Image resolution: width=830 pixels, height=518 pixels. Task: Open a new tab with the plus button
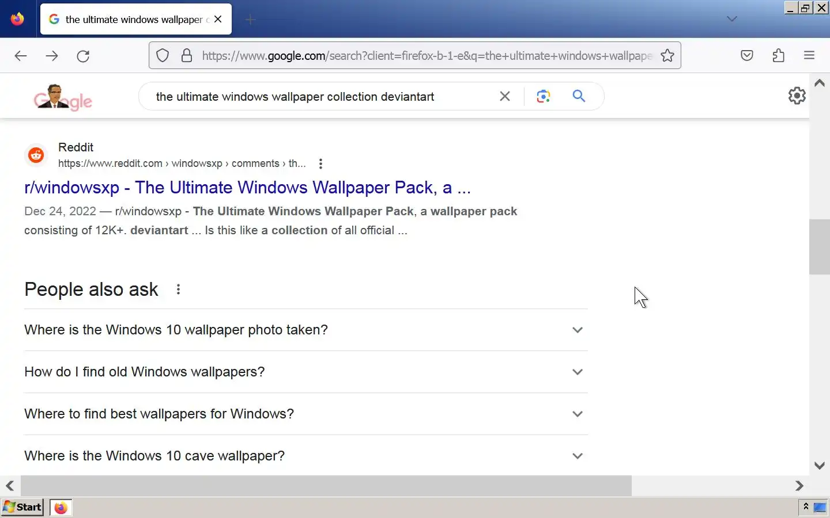pyautogui.click(x=250, y=20)
